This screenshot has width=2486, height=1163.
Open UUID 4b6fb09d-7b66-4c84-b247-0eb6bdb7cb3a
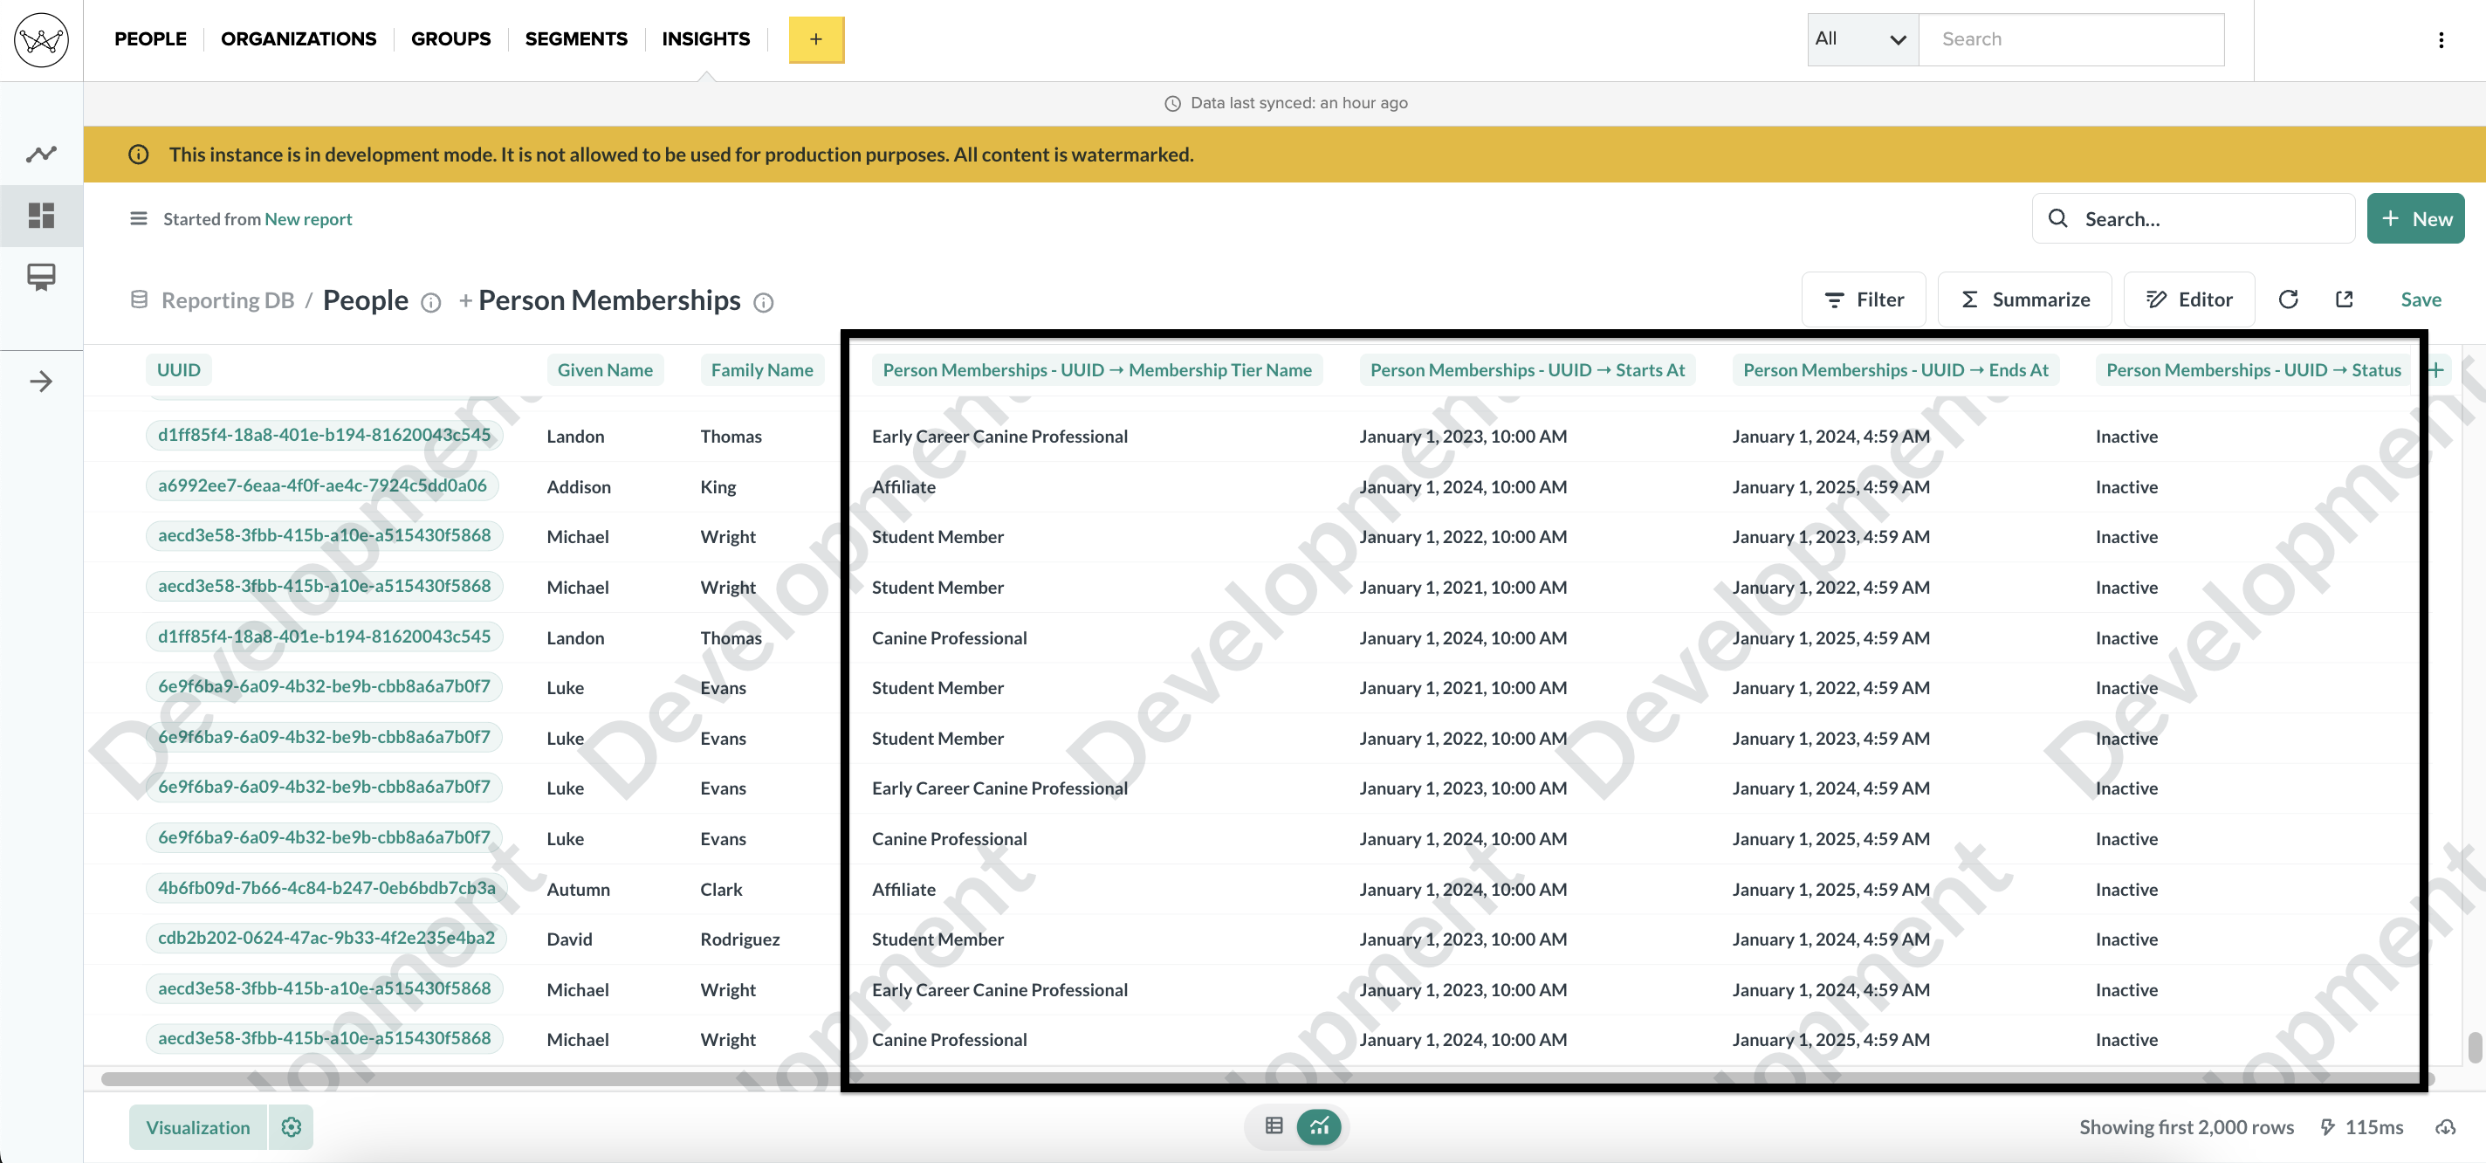click(326, 888)
